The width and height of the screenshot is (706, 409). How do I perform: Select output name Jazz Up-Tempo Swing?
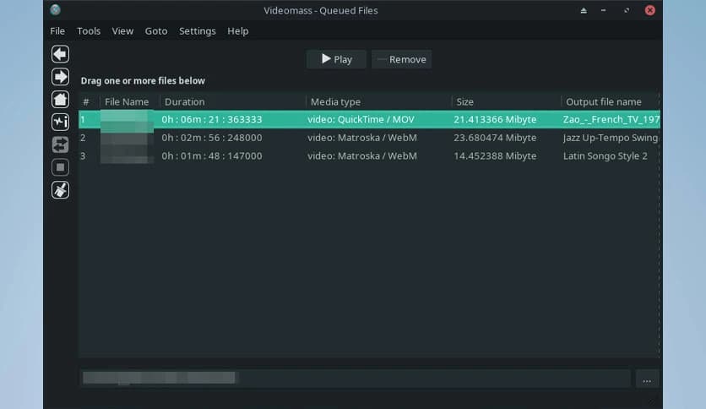(611, 138)
